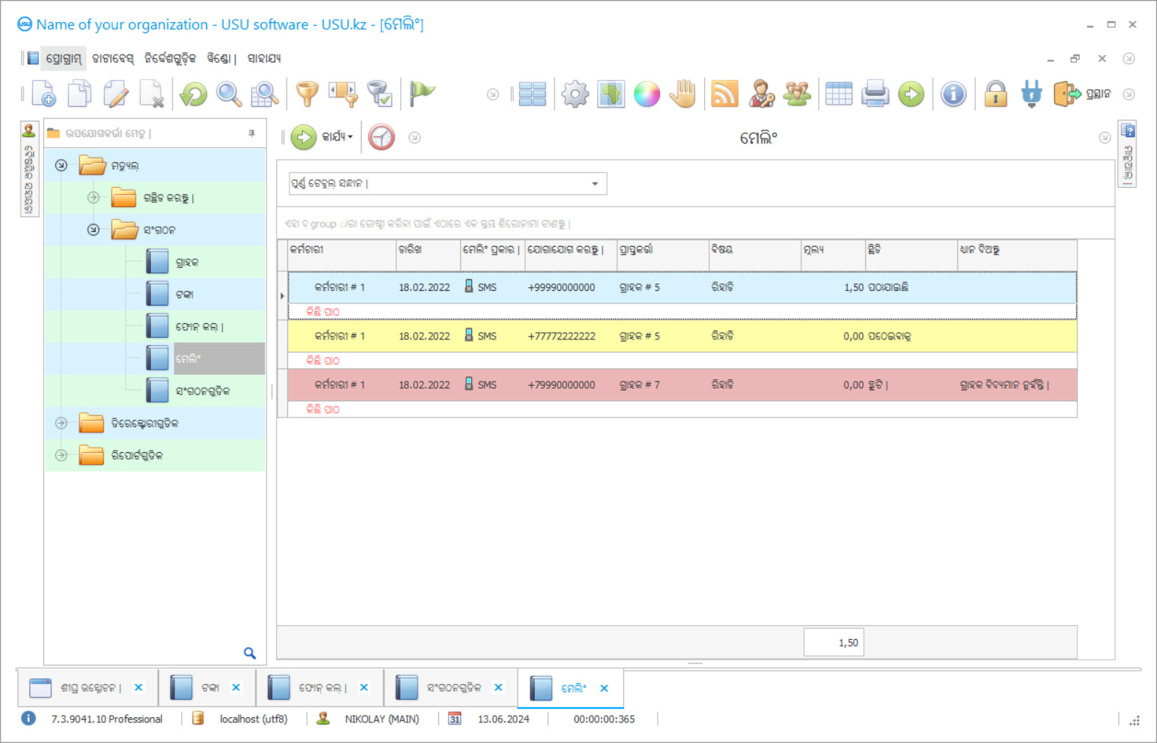Click the RSS feed icon
The image size is (1157, 743).
point(725,94)
